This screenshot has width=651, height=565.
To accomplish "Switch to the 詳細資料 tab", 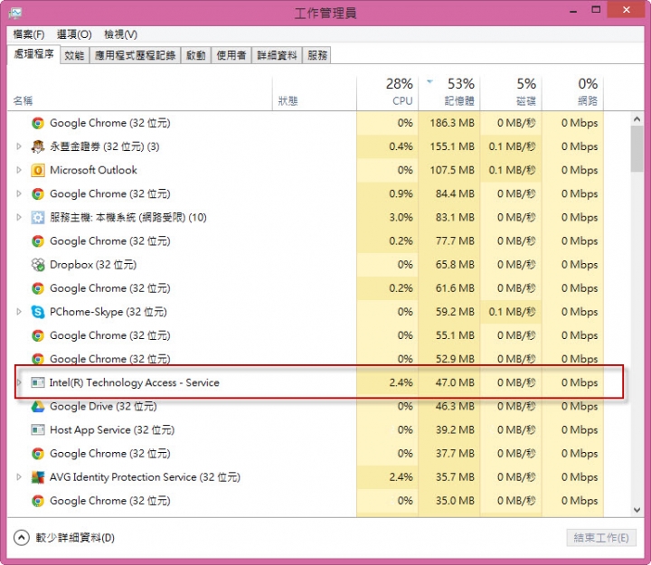I will tap(277, 55).
